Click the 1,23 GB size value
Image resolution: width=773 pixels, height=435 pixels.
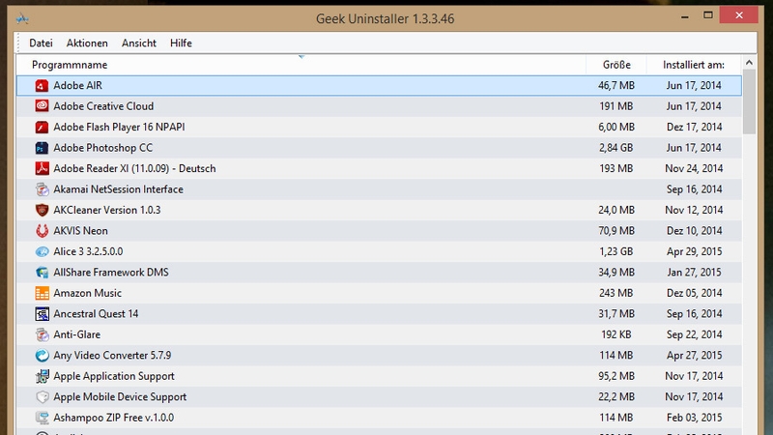pyautogui.click(x=616, y=251)
